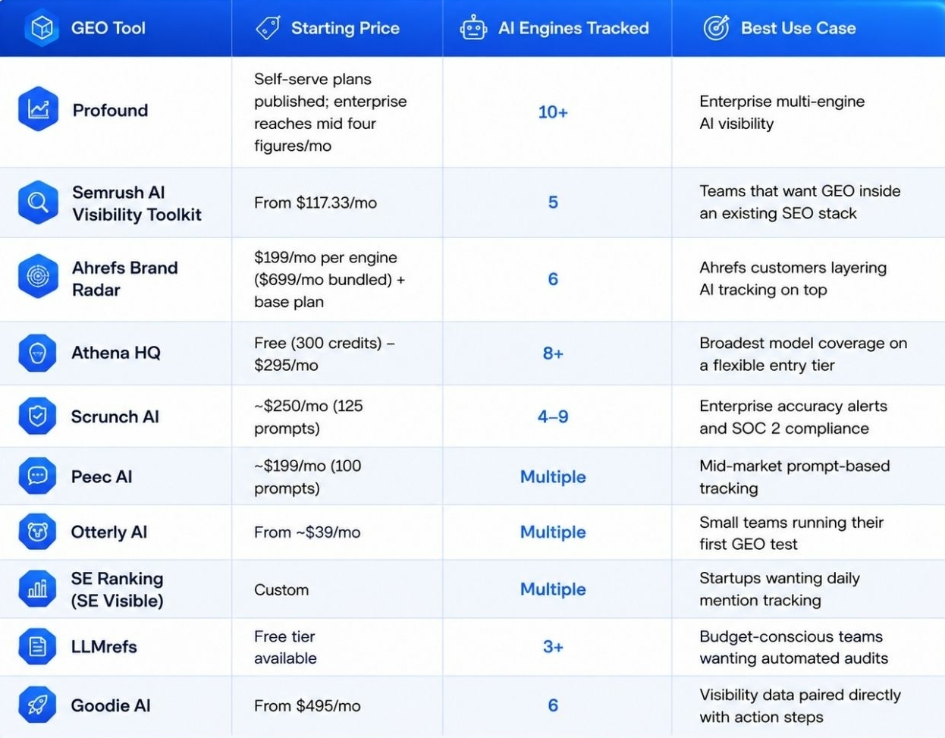945x738 pixels.
Task: Click the Profound tool name
Action: pos(110,110)
